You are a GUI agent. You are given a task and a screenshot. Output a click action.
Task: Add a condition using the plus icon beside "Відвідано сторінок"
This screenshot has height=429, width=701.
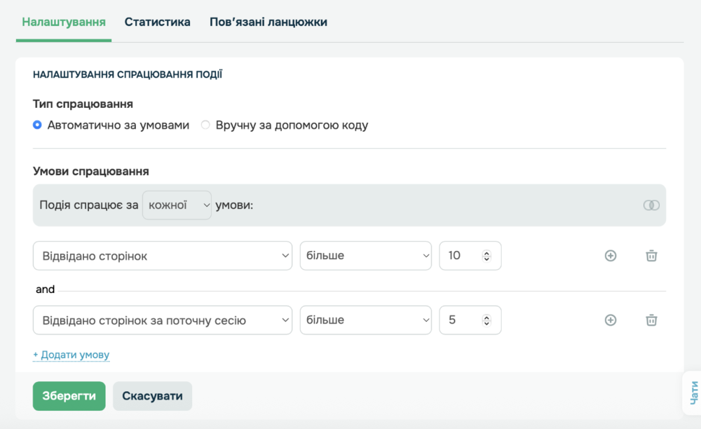(610, 255)
